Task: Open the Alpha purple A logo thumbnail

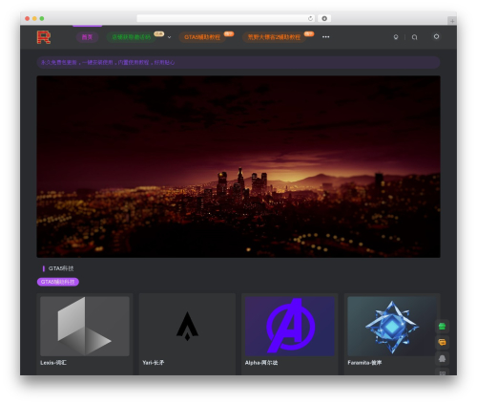Action: coord(290,327)
